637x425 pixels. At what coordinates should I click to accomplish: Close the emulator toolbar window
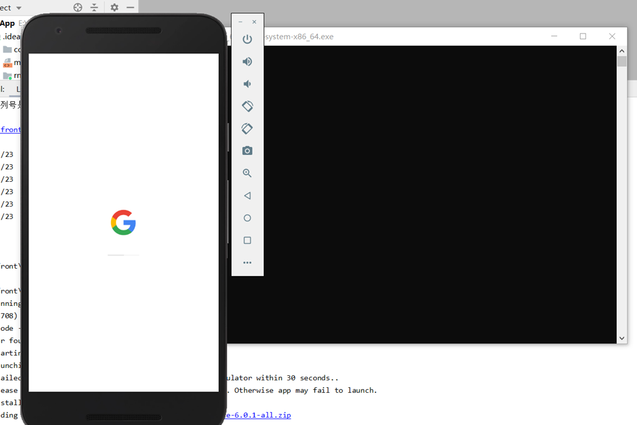click(254, 22)
